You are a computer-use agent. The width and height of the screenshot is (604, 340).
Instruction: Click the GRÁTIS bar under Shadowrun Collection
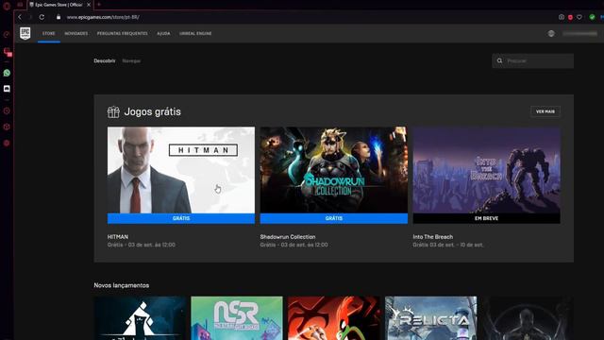(x=333, y=218)
